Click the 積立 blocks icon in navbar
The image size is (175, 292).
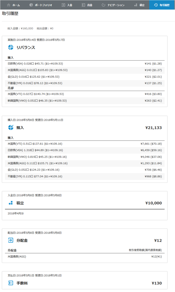coord(136,5)
